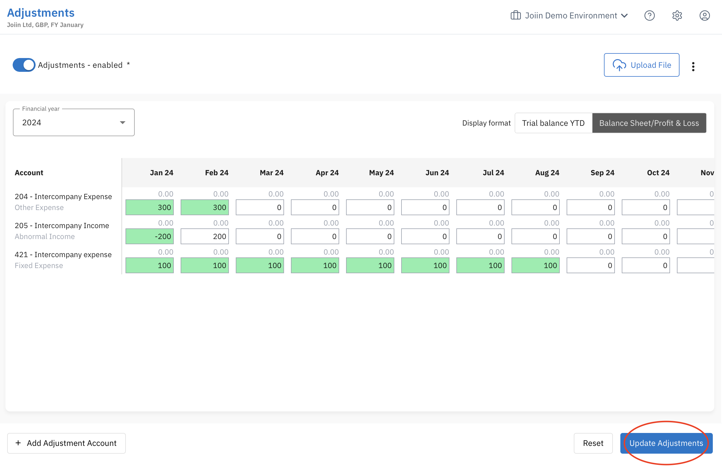Click Jan 24 cell for 204 Intercompany Expense

pyautogui.click(x=149, y=207)
